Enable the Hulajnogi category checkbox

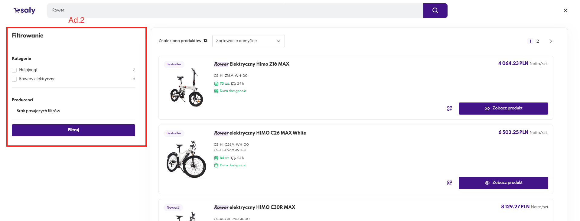click(x=14, y=70)
